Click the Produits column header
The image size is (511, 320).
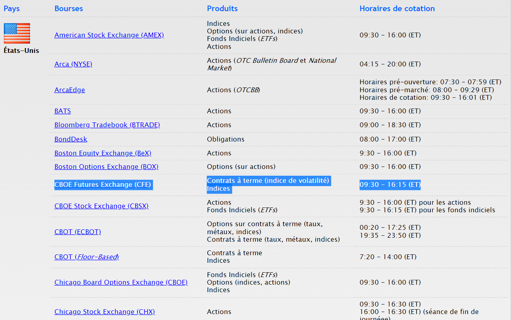point(222,8)
